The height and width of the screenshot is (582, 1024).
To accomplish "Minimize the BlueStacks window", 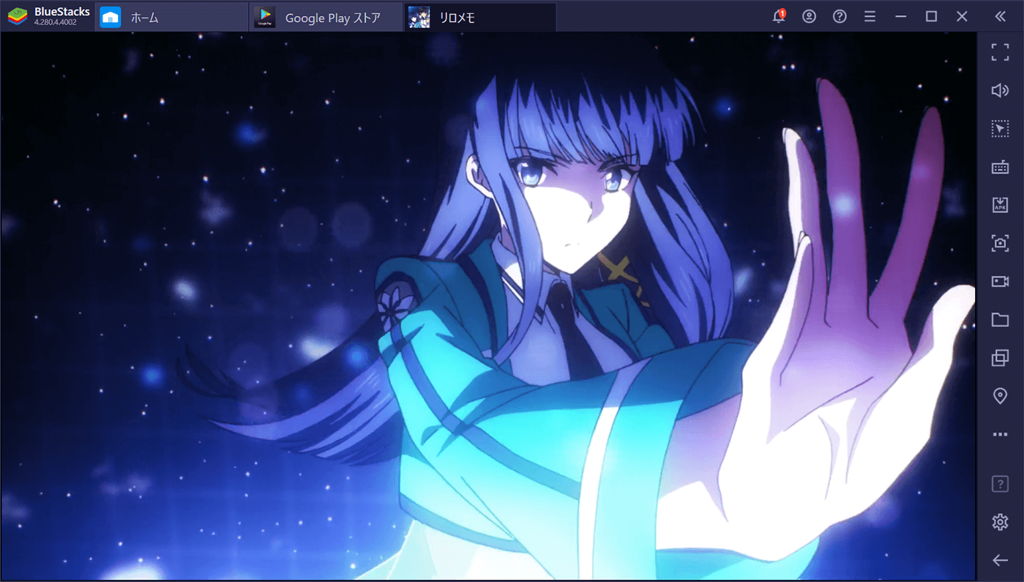I will (x=901, y=17).
